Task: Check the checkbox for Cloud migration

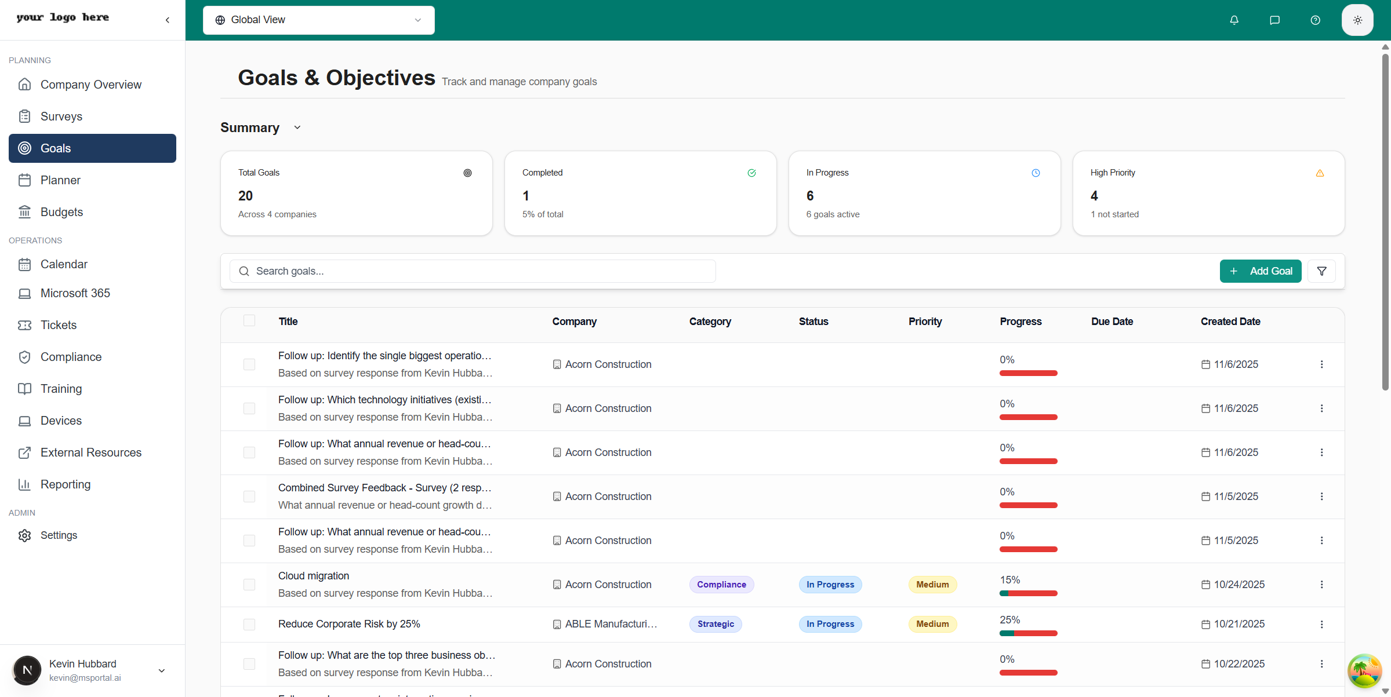Action: pos(249,585)
